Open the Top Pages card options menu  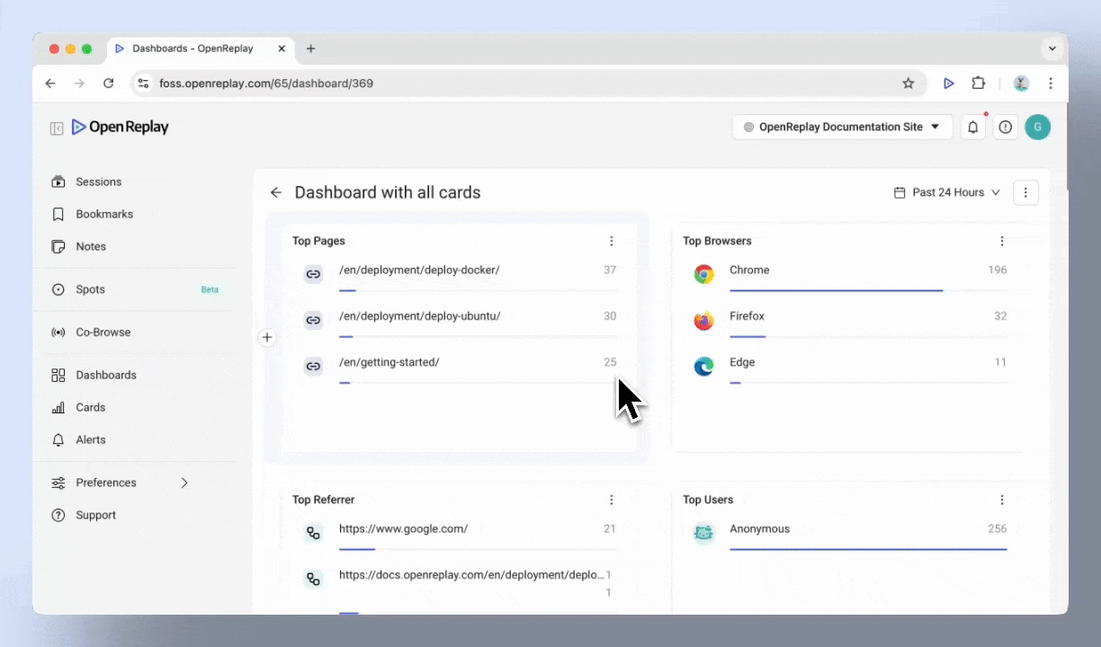(612, 241)
